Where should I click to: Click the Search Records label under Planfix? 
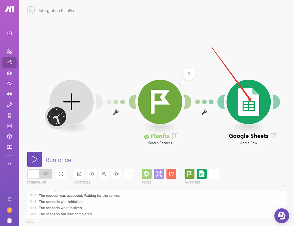click(x=160, y=143)
